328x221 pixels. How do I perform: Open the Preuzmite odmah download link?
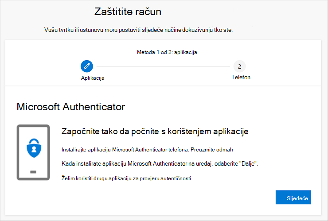tap(212, 150)
